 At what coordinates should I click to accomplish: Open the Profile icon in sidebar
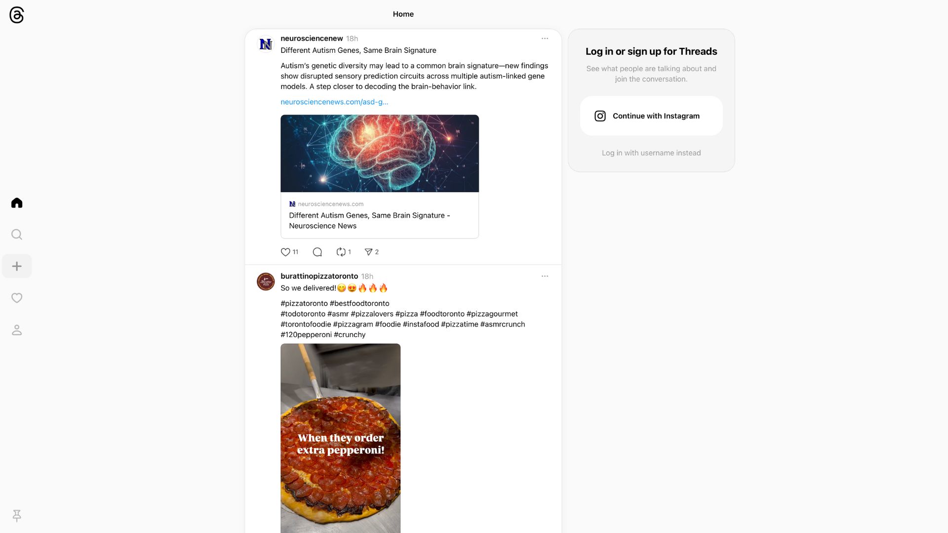(x=17, y=330)
